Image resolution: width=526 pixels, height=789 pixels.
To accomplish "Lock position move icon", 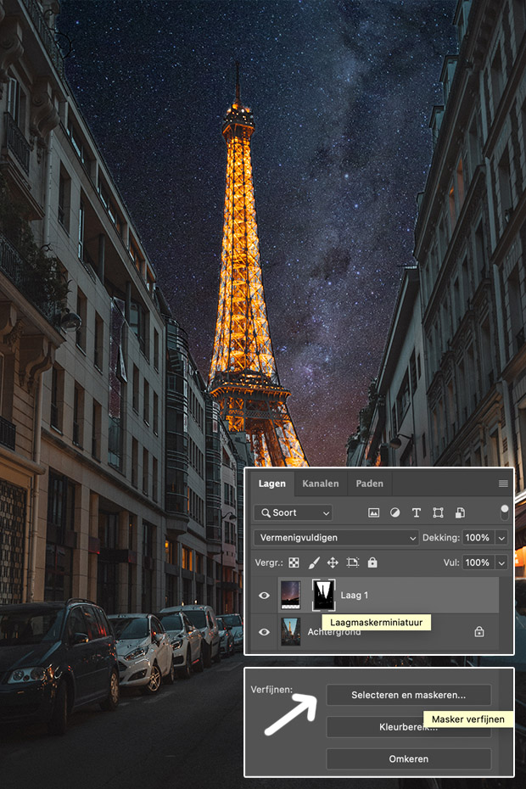I will tap(333, 562).
